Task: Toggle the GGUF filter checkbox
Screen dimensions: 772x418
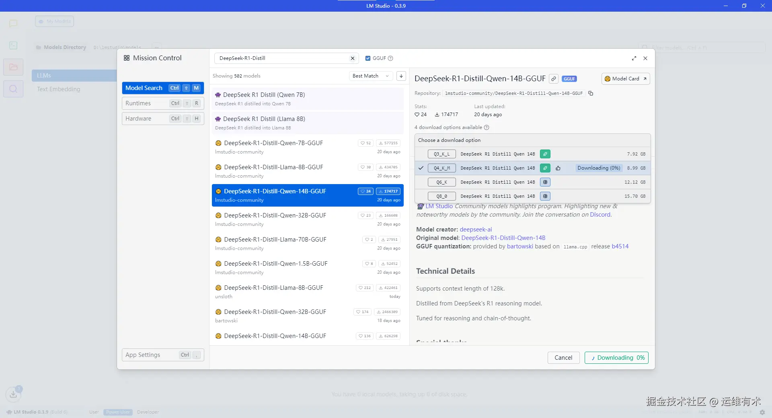Action: pyautogui.click(x=368, y=58)
